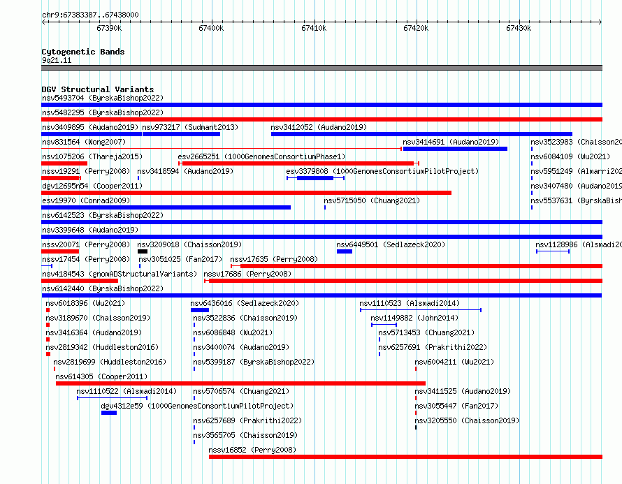Select nsv6004211 (Wu2021) label
The height and width of the screenshot is (484, 622).
(x=454, y=362)
